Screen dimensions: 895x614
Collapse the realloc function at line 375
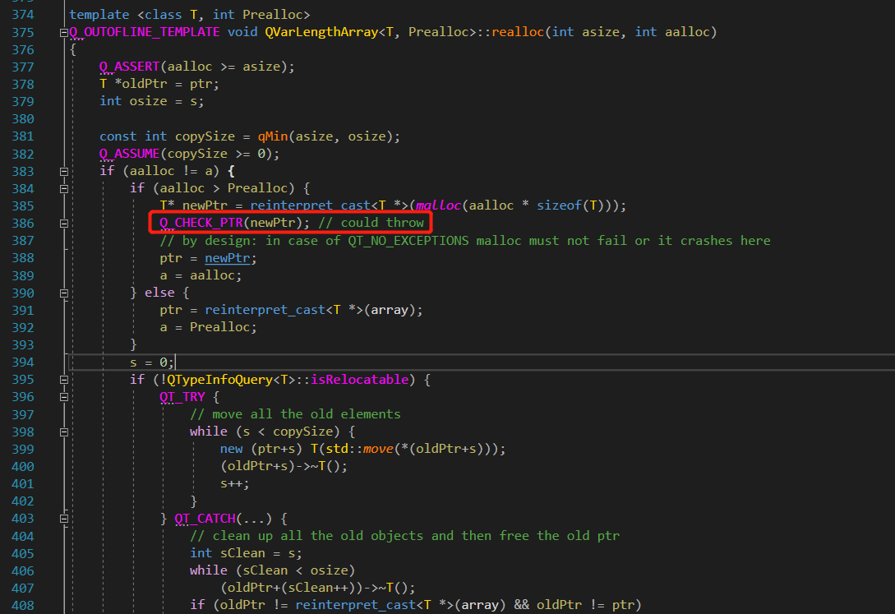click(x=63, y=32)
